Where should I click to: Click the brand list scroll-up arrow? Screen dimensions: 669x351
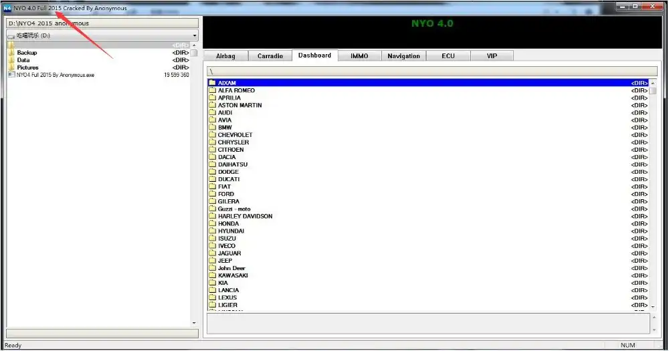pyautogui.click(x=653, y=83)
